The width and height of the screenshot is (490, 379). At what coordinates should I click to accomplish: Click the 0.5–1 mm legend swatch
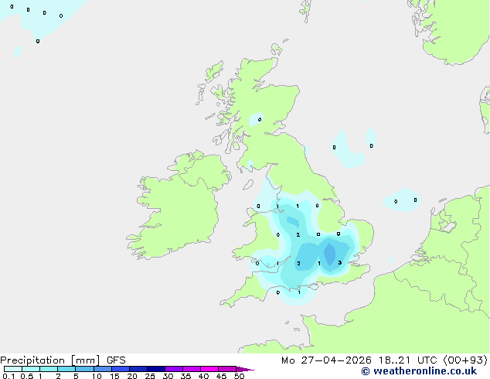(31, 369)
